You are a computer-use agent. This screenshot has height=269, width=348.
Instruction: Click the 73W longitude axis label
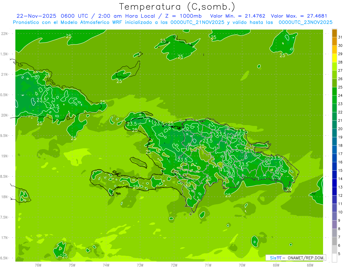[x=140, y=265]
